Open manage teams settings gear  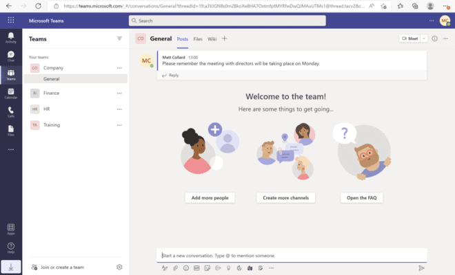click(119, 267)
